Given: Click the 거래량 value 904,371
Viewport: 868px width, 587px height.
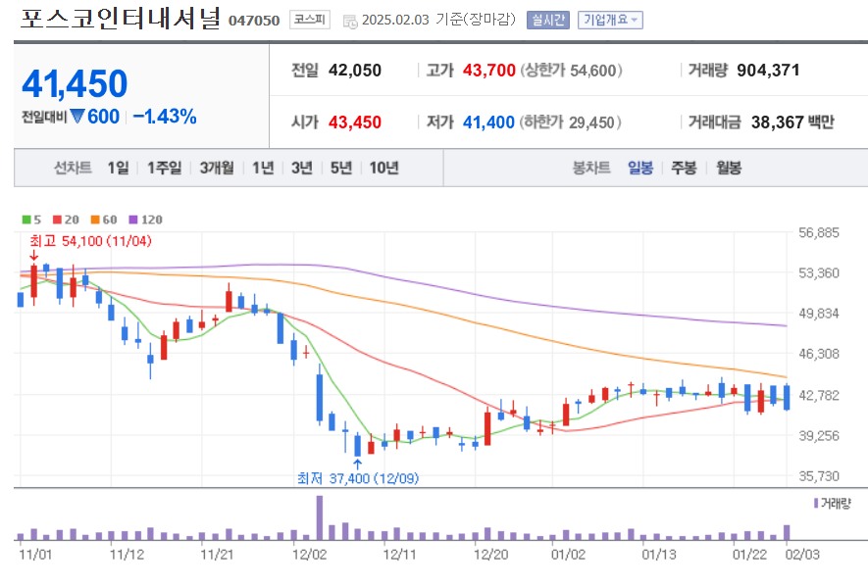Looking at the screenshot, I should [x=768, y=71].
